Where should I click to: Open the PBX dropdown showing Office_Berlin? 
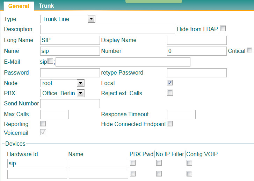(63, 93)
